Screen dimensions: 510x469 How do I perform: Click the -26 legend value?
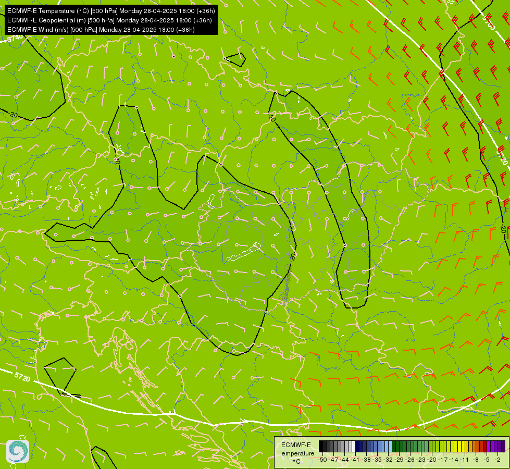(411, 460)
